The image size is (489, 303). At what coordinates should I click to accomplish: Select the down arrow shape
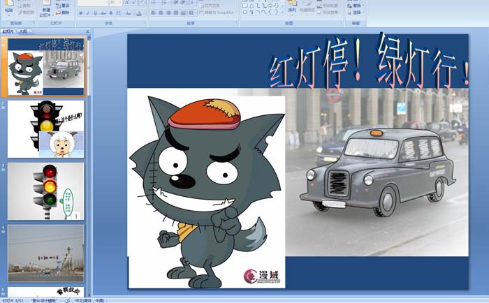tap(277, 6)
